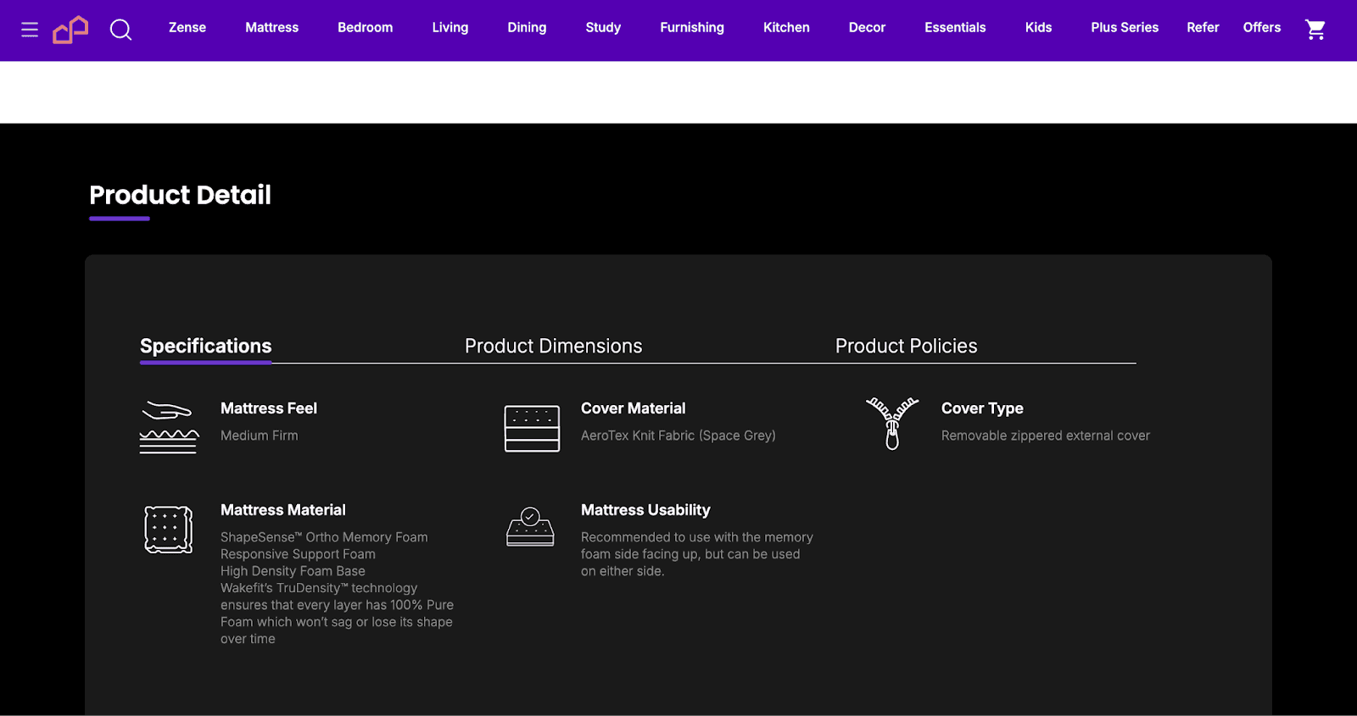
Task: Switch to Product Policies tab
Action: point(906,346)
